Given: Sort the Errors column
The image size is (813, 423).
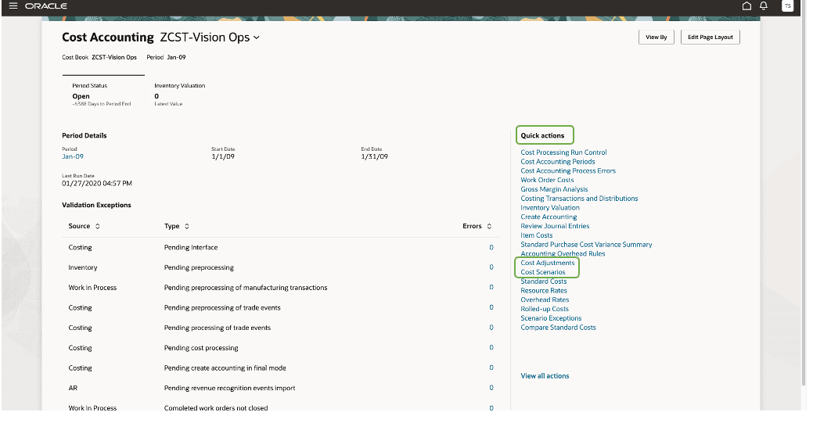Looking at the screenshot, I should click(x=489, y=226).
